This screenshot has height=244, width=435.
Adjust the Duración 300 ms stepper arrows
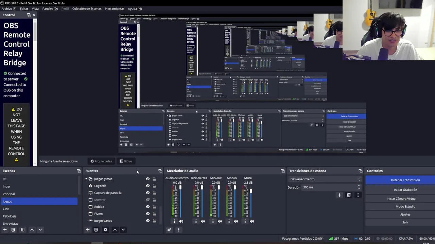(x=359, y=187)
